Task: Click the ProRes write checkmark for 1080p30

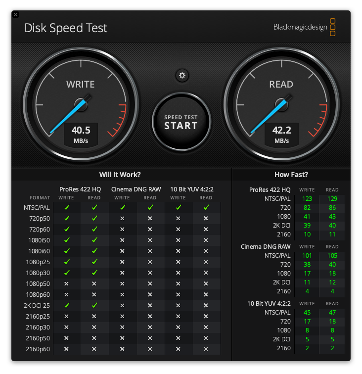Action: point(67,273)
